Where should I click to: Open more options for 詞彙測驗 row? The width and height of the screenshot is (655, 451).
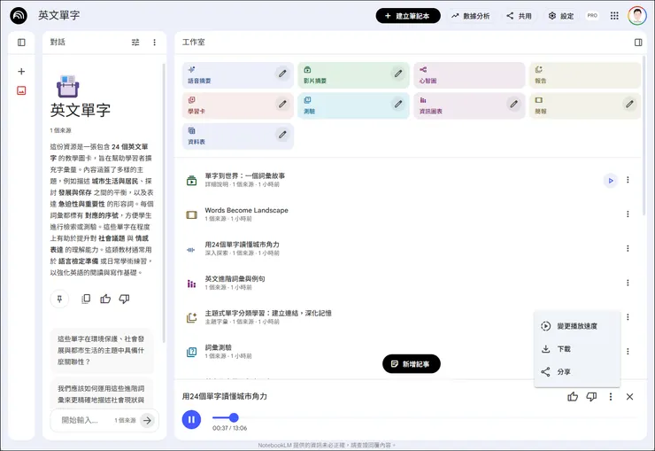[x=628, y=352]
